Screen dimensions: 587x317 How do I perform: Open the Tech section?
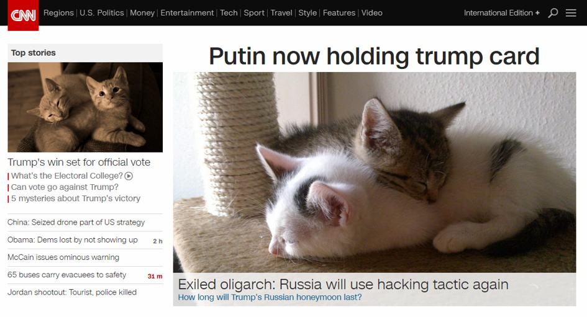(229, 12)
